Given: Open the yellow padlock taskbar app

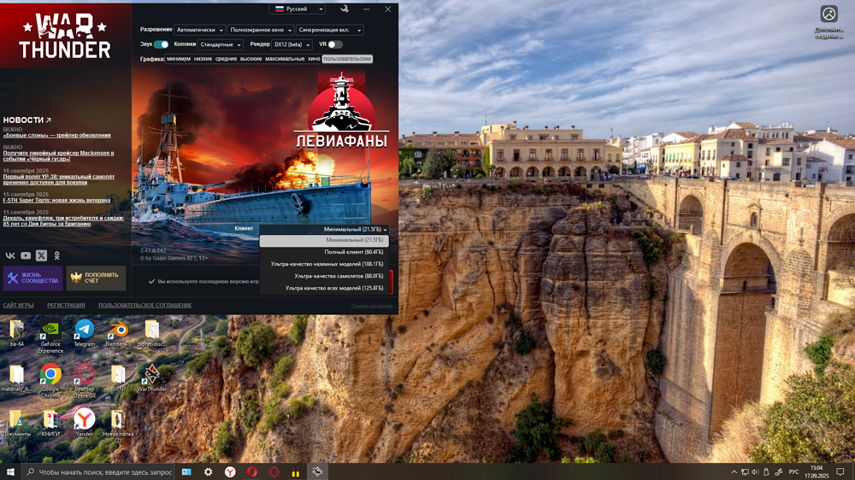Looking at the screenshot, I should 296,471.
